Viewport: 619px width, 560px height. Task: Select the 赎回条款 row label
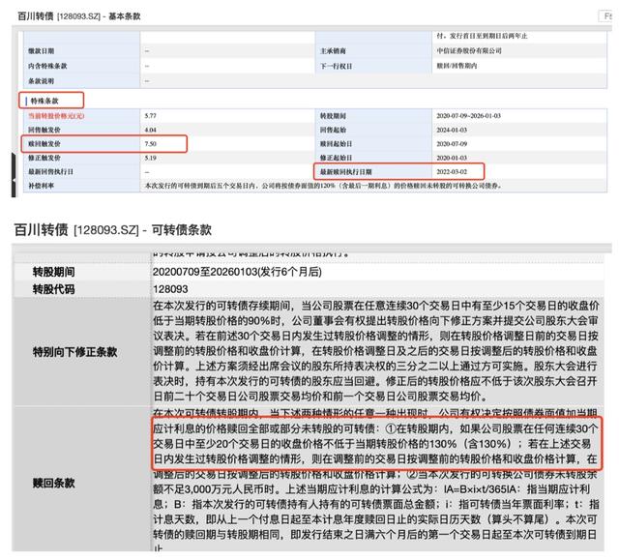pos(54,483)
